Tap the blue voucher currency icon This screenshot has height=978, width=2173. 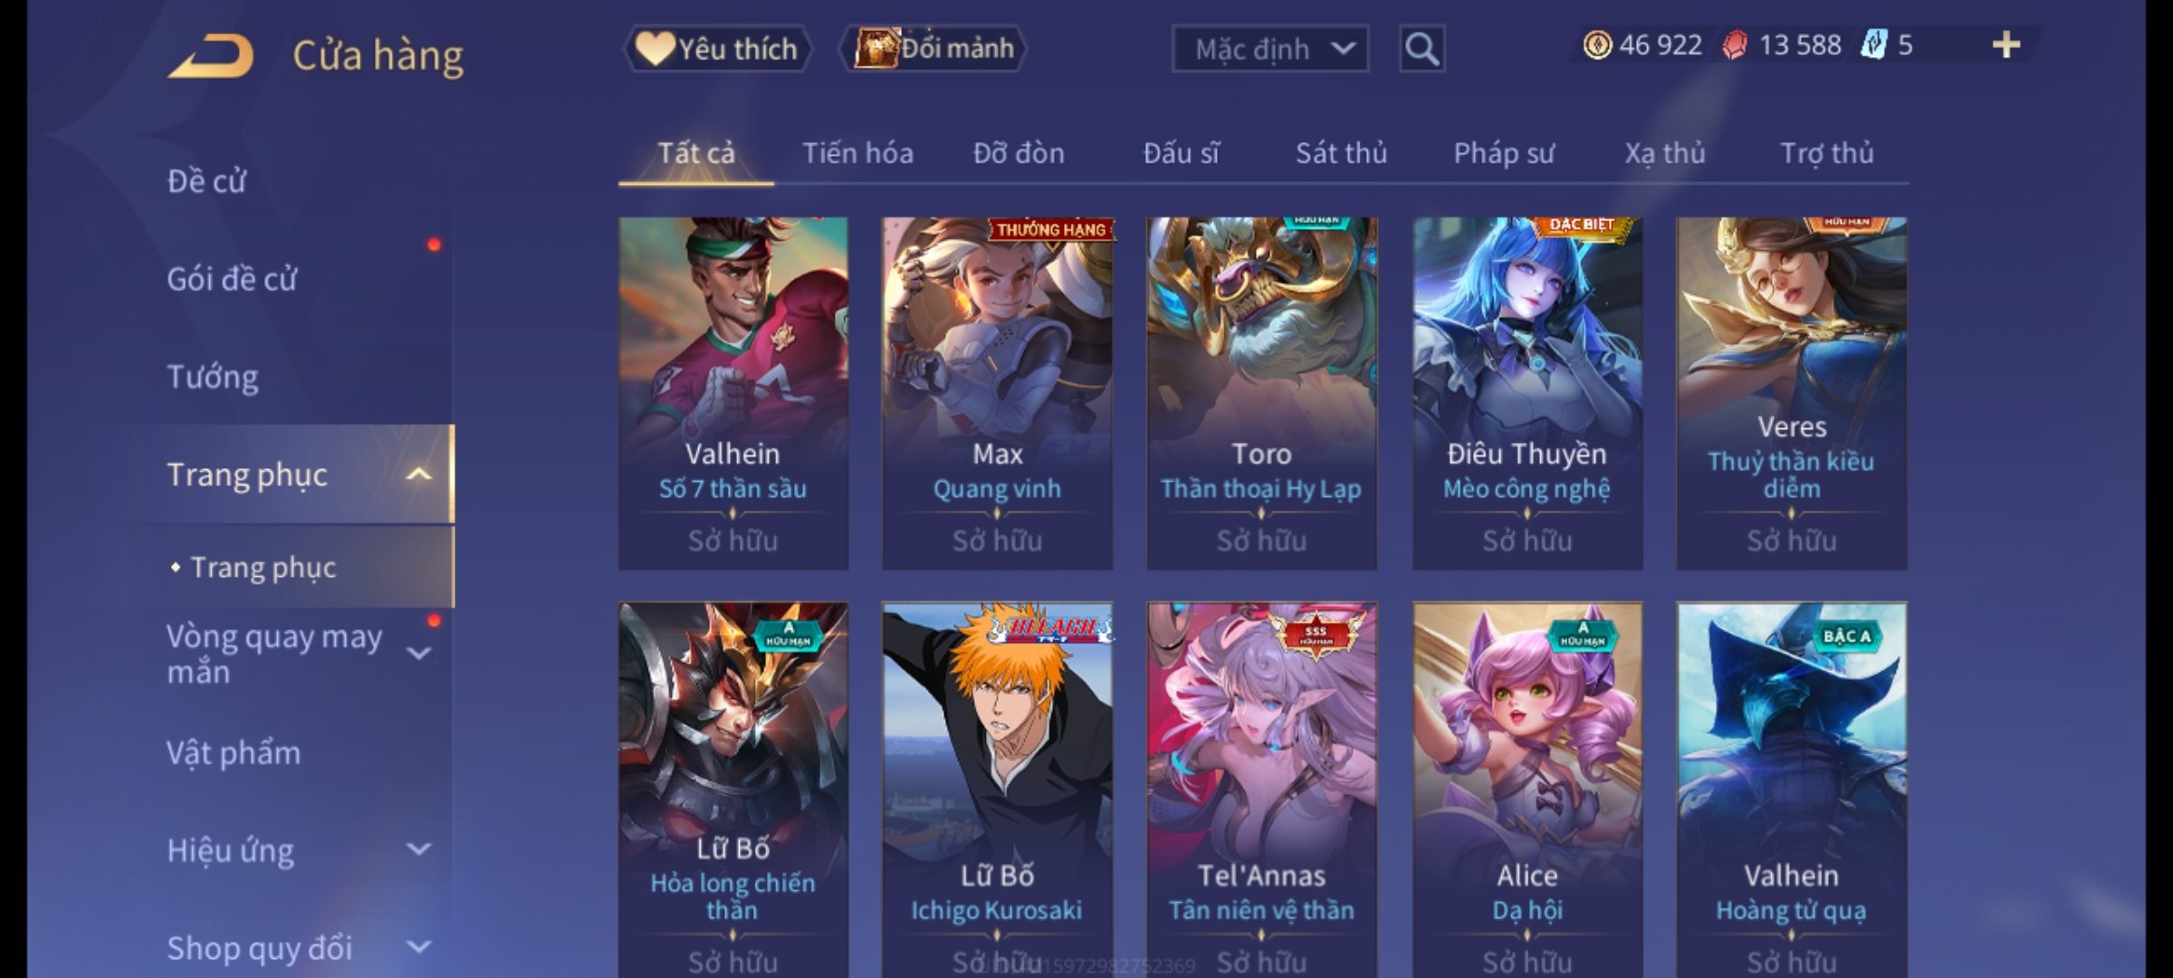click(x=1873, y=45)
